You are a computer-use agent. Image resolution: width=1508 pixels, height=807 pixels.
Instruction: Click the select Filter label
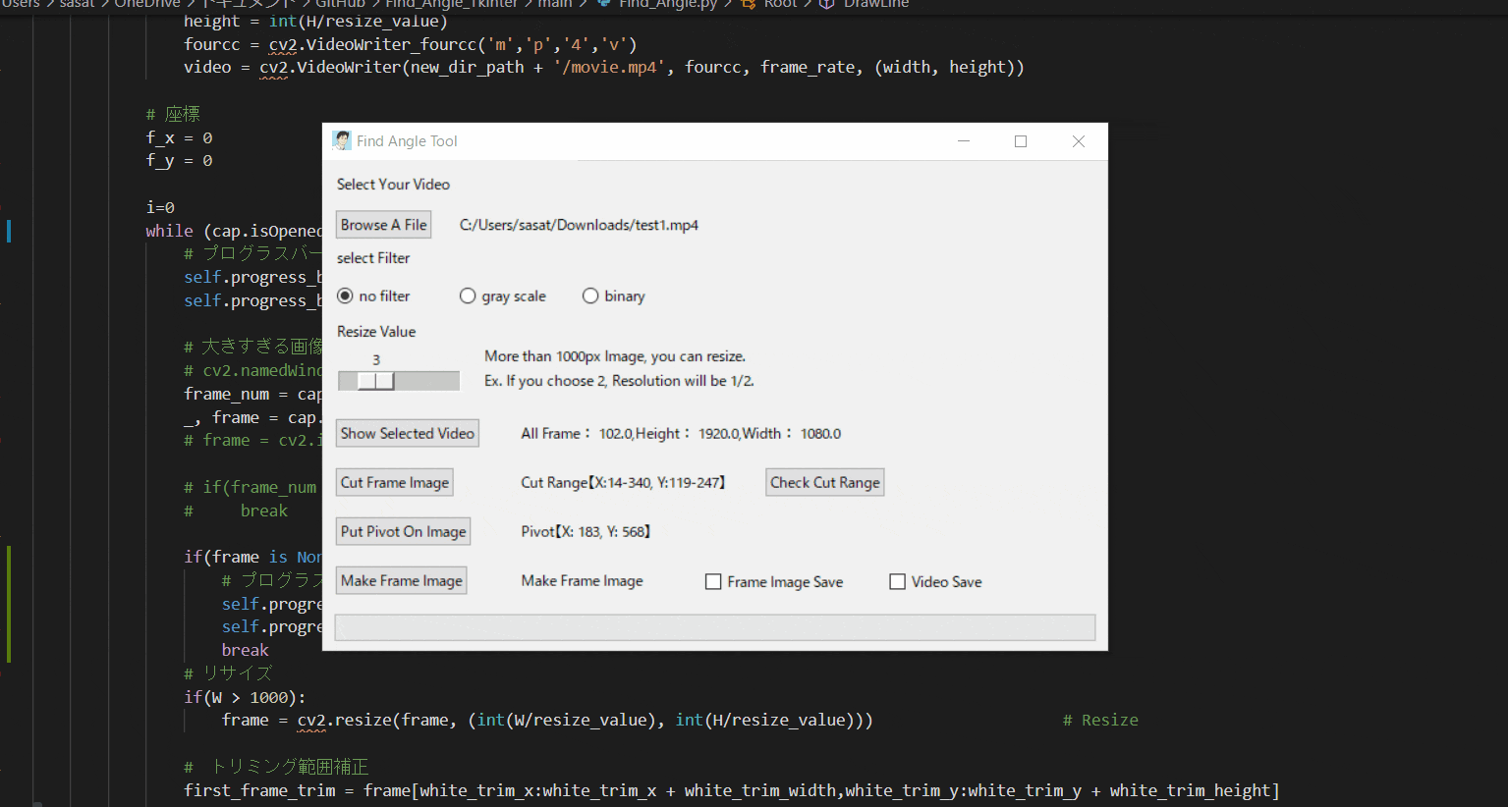coord(373,257)
